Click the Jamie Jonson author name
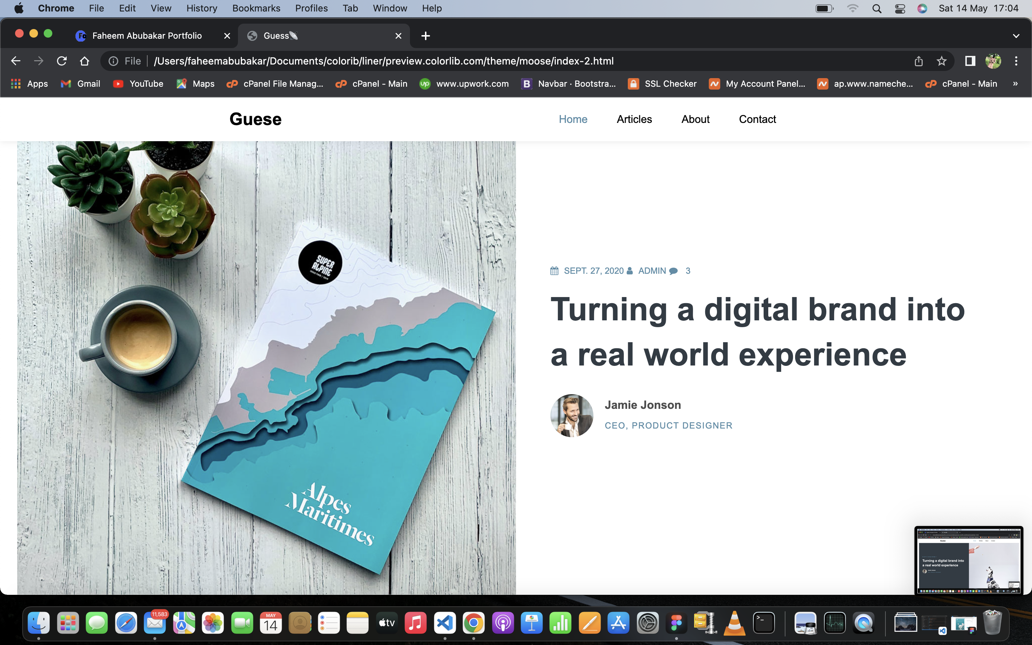The height and width of the screenshot is (645, 1032). click(x=642, y=405)
